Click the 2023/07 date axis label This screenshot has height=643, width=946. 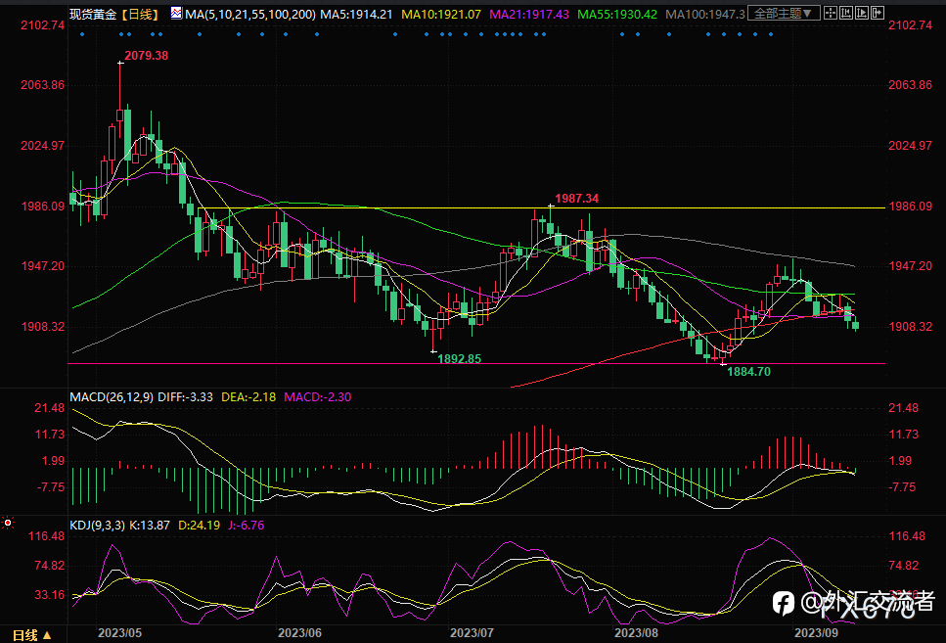pos(472,633)
